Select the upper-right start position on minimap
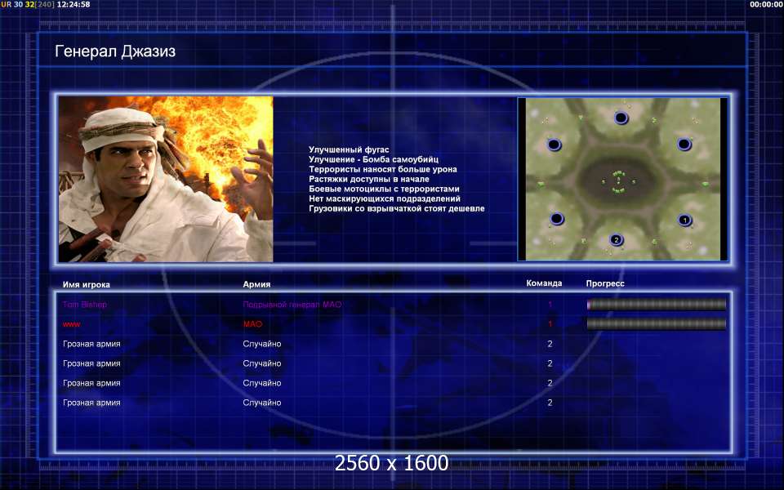The image size is (784, 490). (684, 144)
